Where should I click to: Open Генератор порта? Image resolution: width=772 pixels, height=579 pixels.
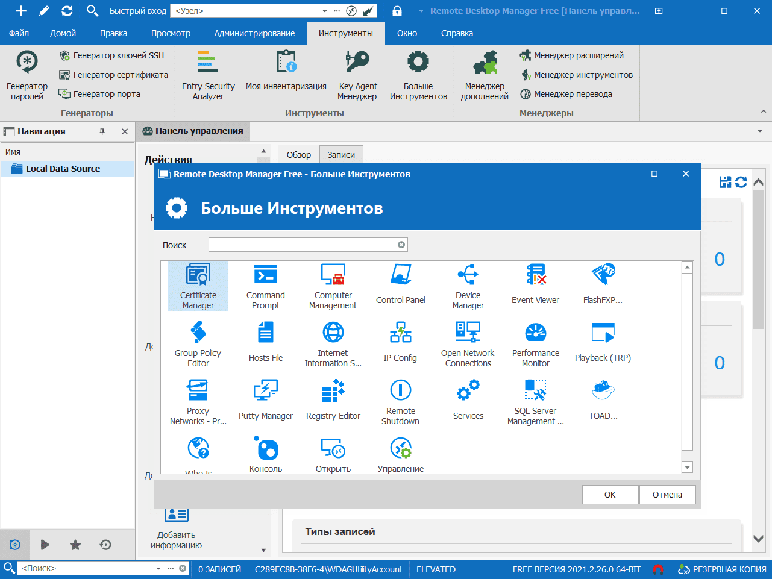tap(100, 94)
